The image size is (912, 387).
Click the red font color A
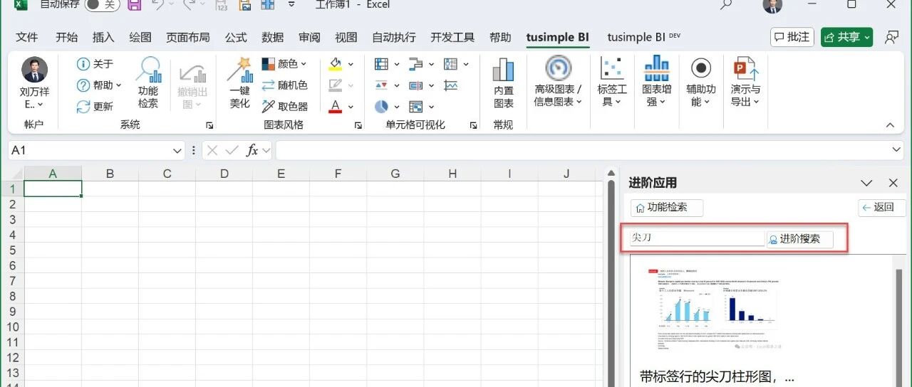(x=336, y=107)
